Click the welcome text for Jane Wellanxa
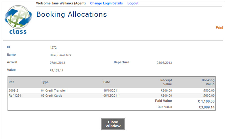 [61, 3]
